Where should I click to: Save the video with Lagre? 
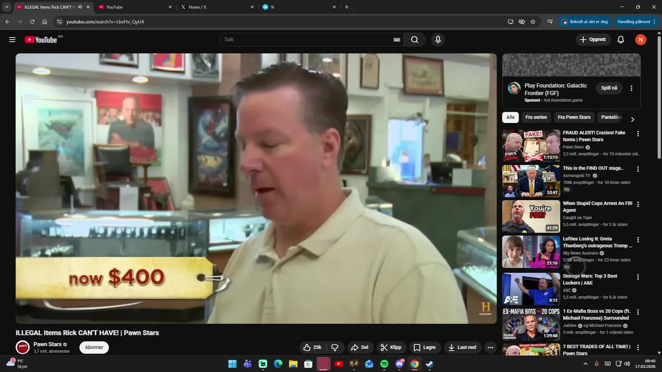425,347
